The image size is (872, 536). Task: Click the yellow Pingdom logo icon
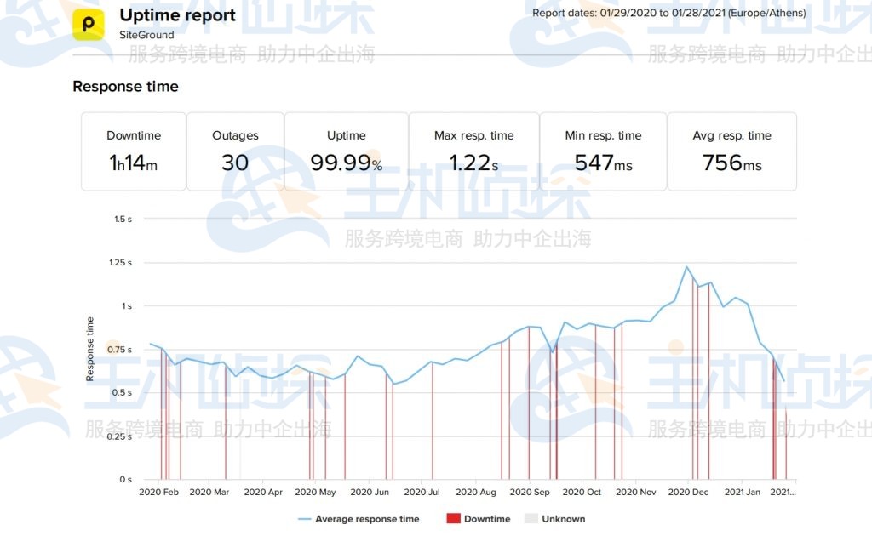(88, 25)
